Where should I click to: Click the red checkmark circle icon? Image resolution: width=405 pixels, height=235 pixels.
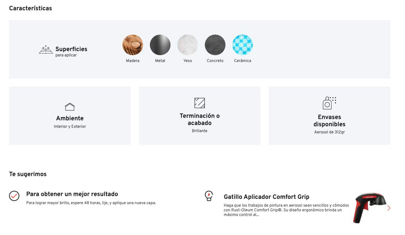(14, 196)
